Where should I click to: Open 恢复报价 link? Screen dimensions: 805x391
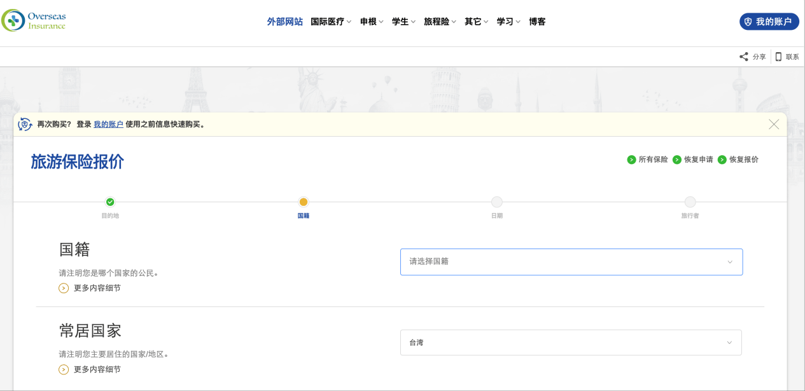744,160
